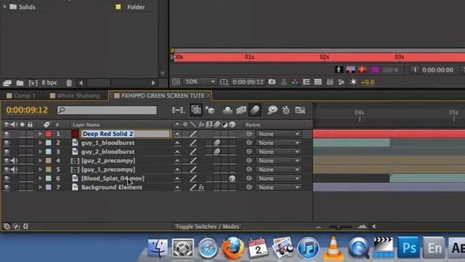This screenshot has width=465, height=262.
Task: Take snapshot with the camera icon
Action: click(x=272, y=82)
